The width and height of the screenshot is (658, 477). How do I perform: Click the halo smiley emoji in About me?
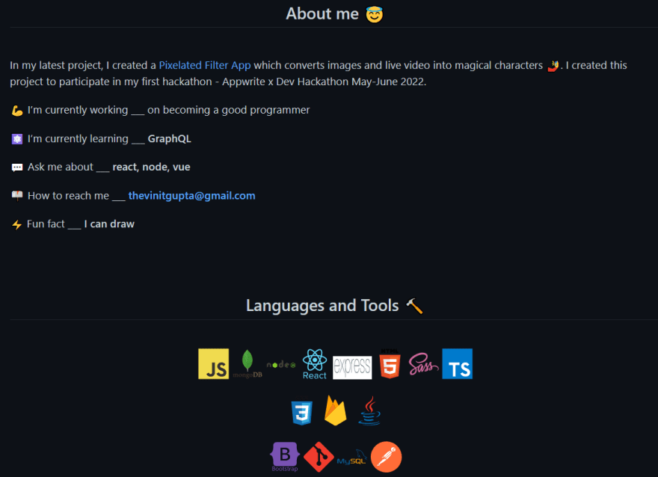[375, 14]
